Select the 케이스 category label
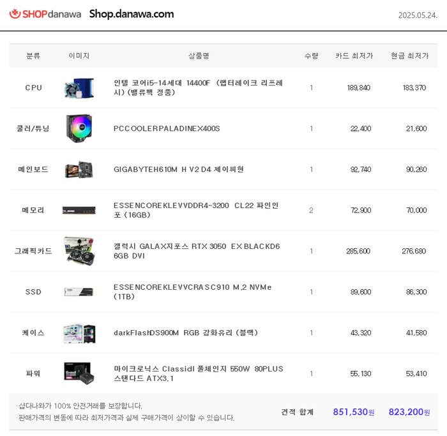Image resolution: width=447 pixels, height=436 pixels. coord(33,333)
